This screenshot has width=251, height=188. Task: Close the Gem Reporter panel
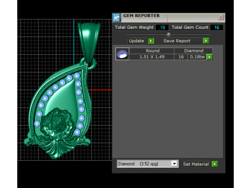point(221,17)
